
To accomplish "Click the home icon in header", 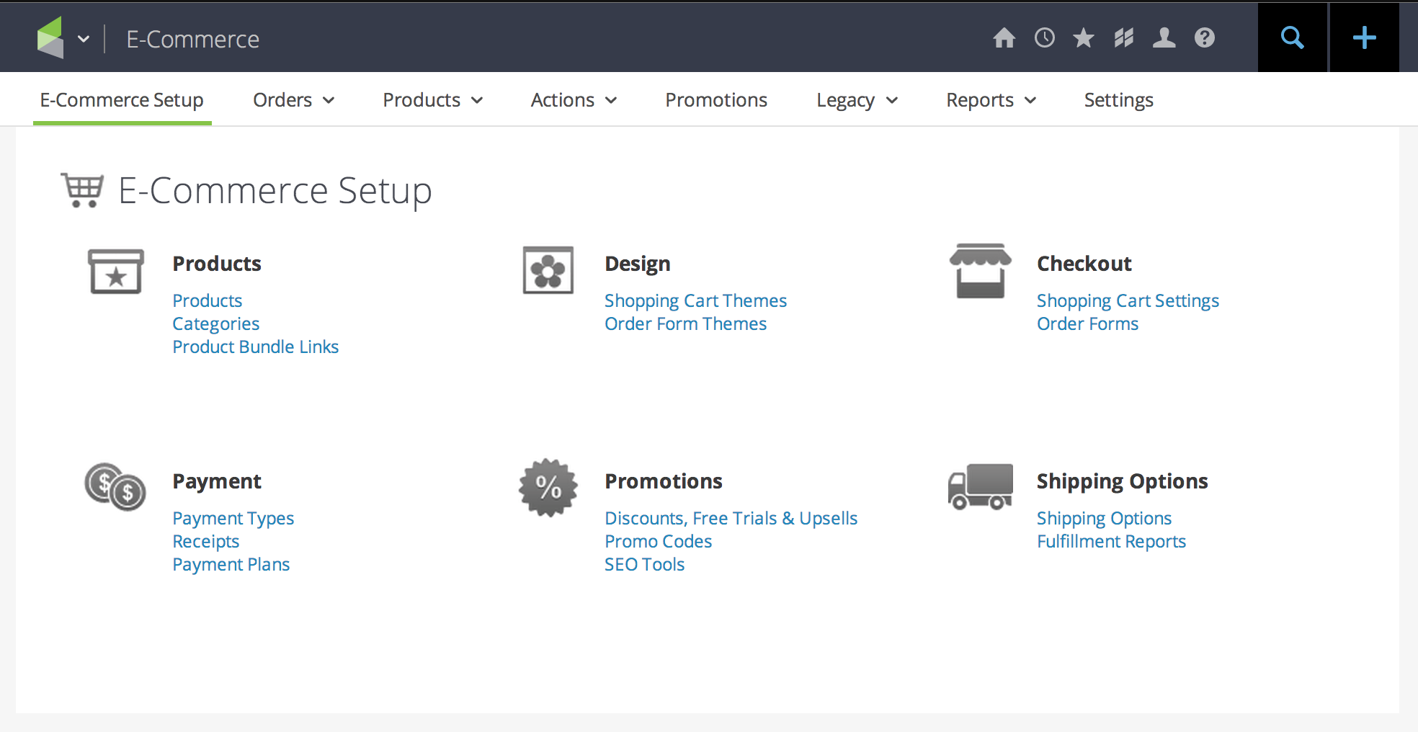I will pos(1004,38).
